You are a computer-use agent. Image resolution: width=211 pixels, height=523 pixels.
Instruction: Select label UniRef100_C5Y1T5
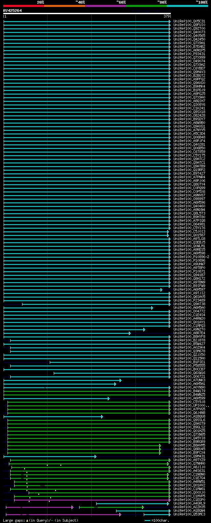tap(189, 155)
